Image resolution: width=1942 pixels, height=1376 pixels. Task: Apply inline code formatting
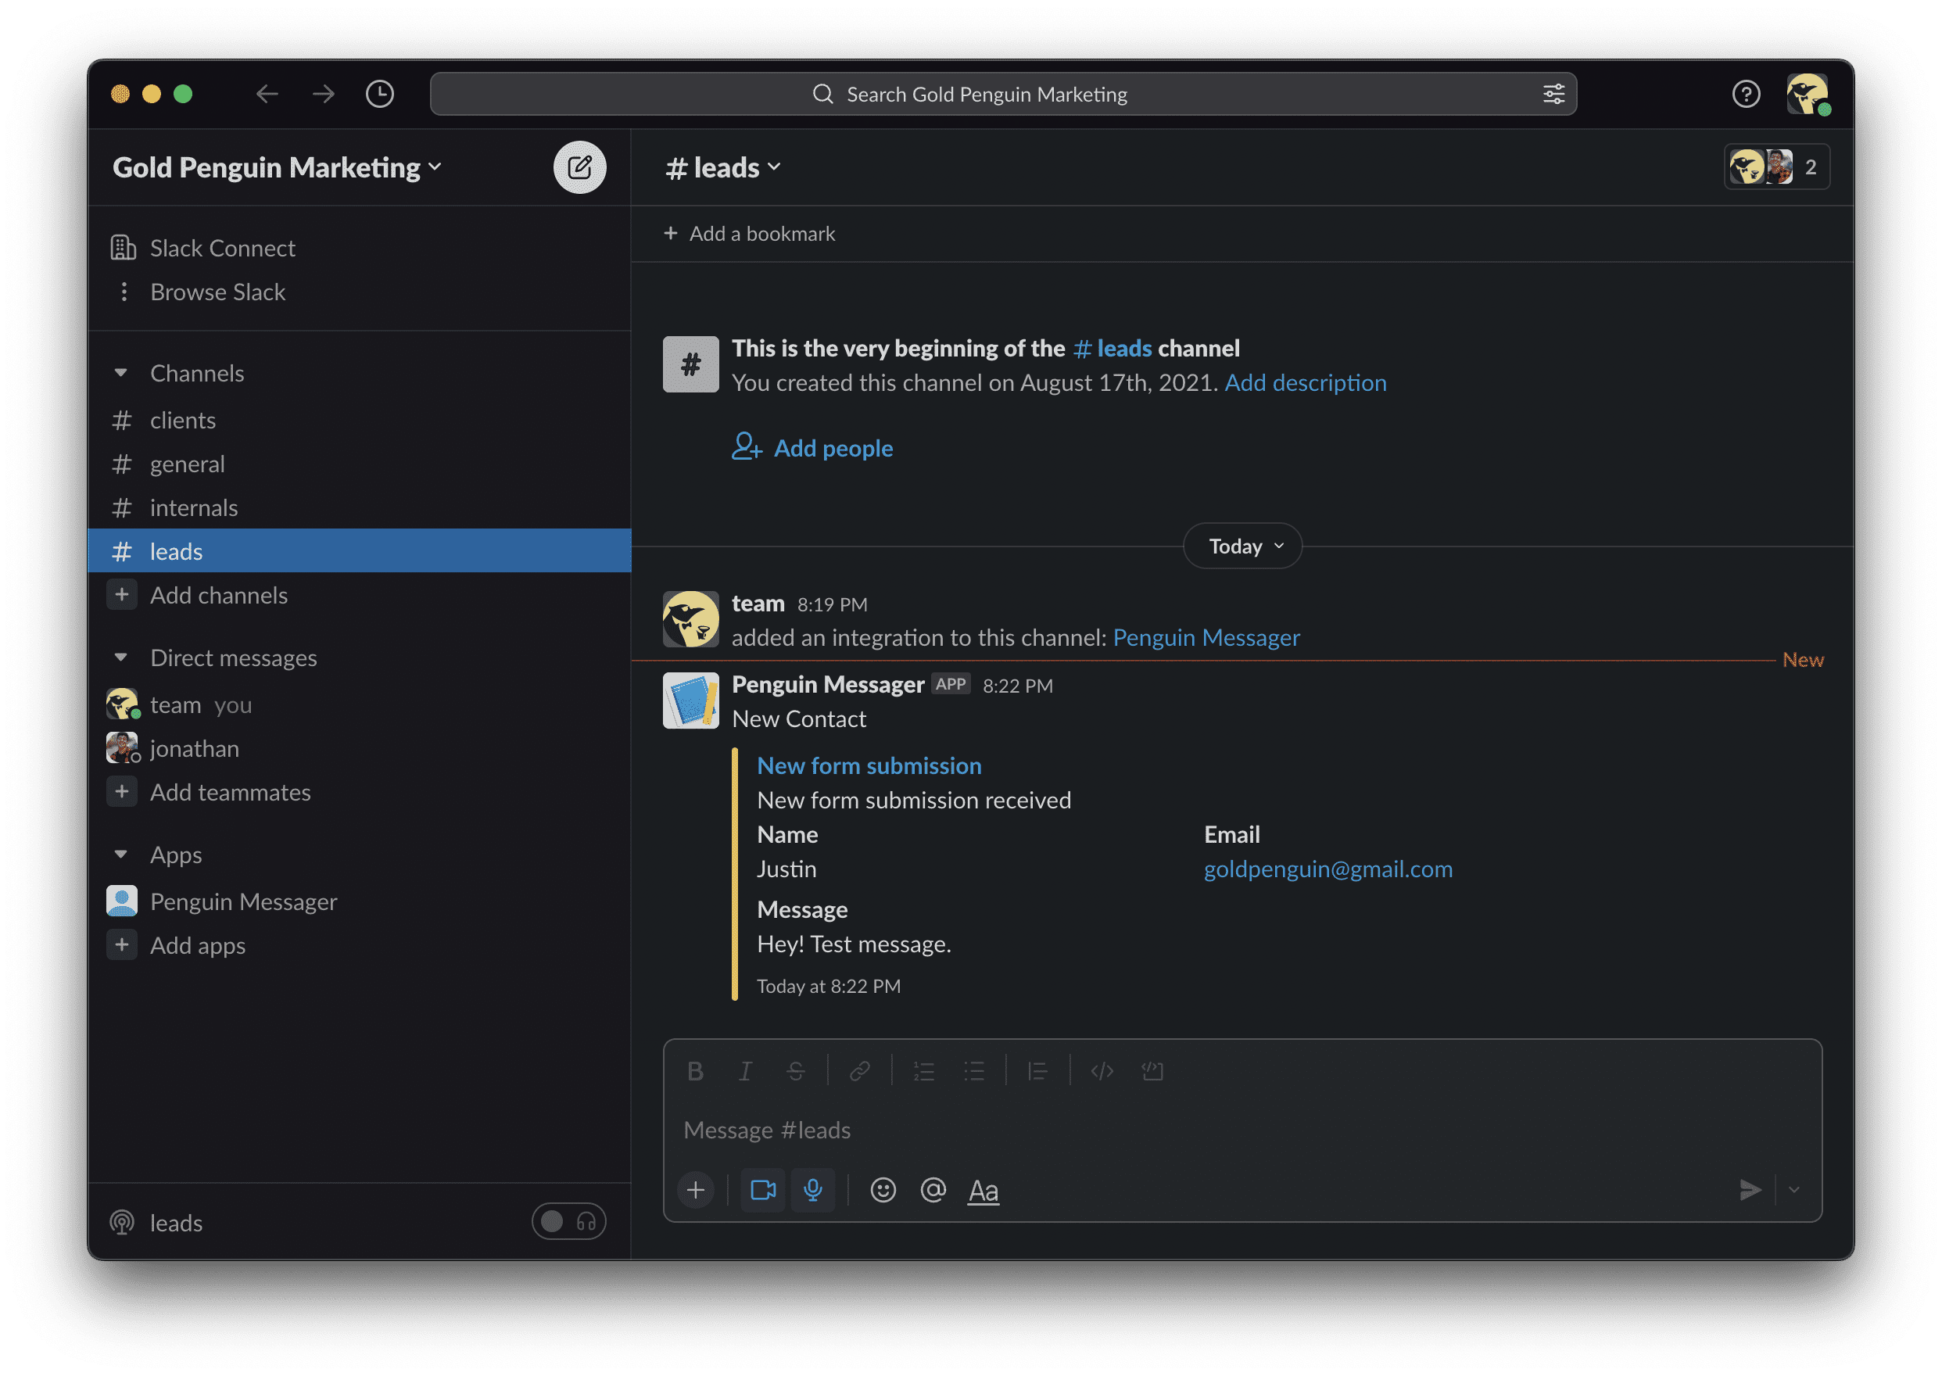pyautogui.click(x=1102, y=1071)
